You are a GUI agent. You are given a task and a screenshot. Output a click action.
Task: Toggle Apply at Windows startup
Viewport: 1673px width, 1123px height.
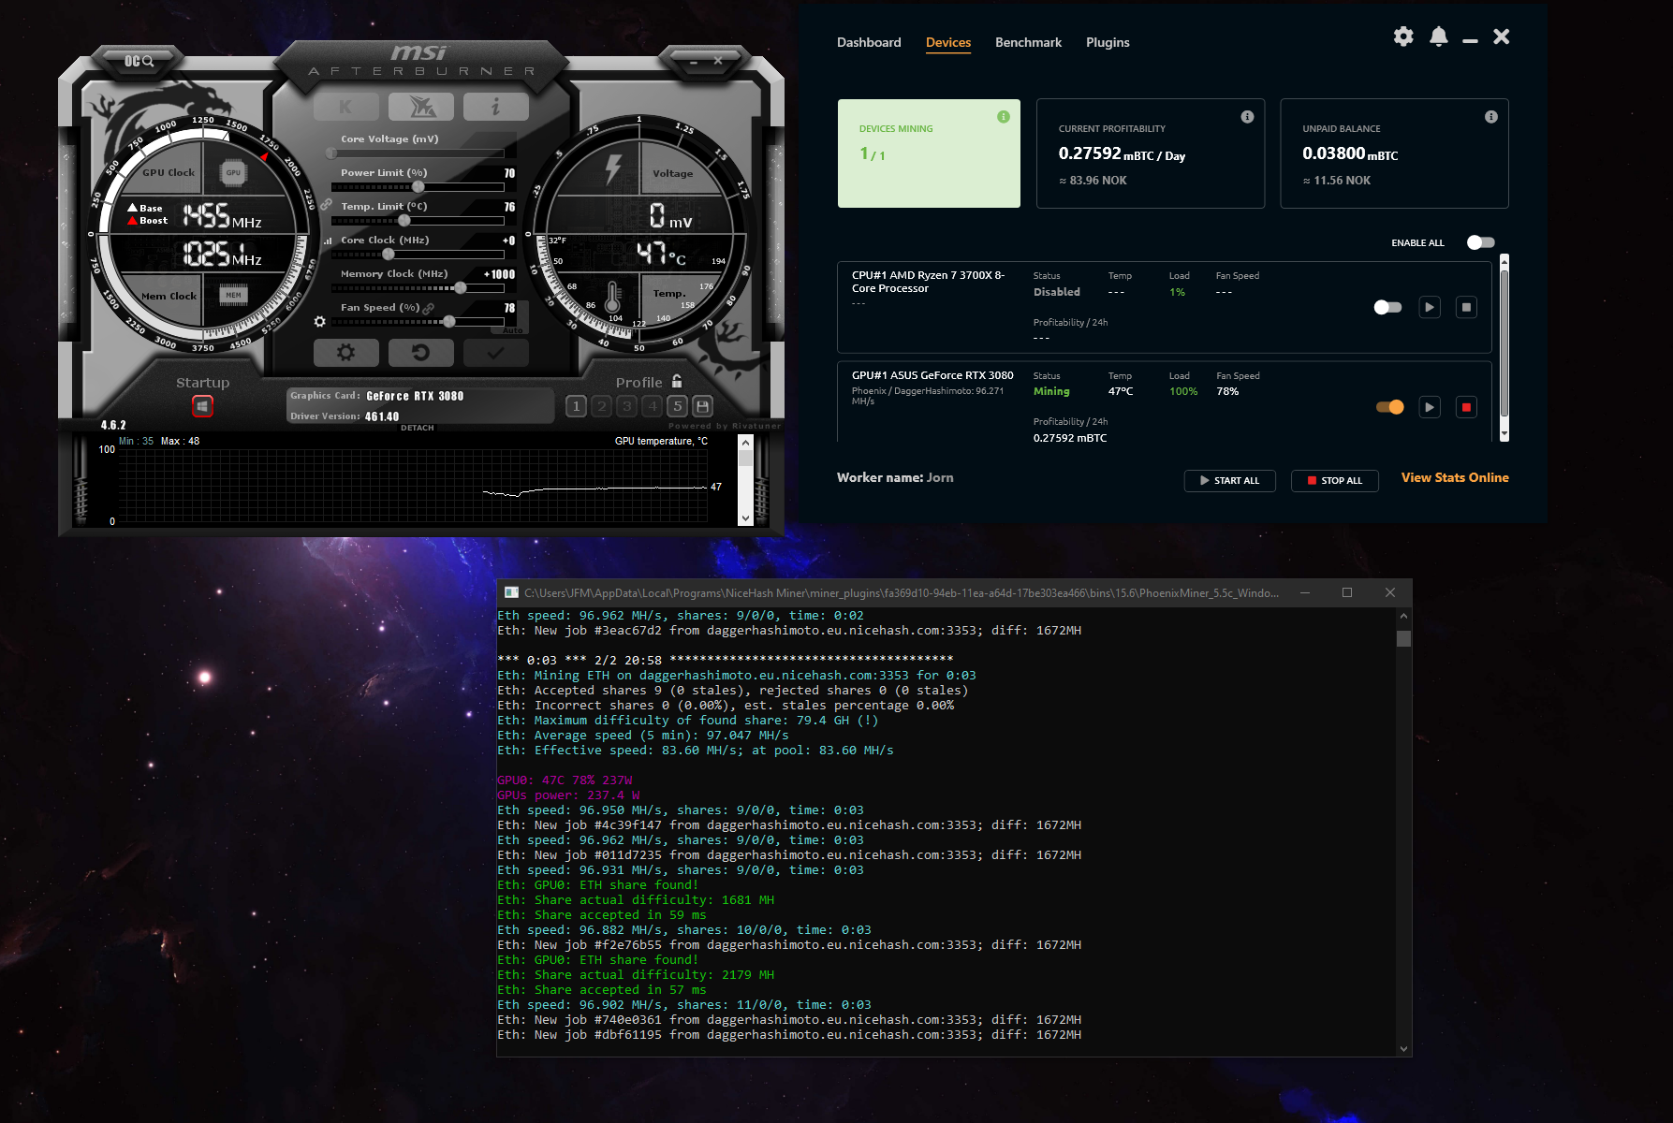pos(202,405)
